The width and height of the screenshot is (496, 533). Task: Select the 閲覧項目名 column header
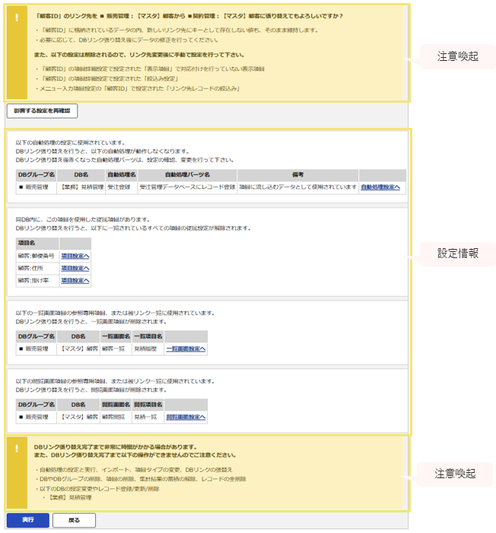click(x=148, y=405)
